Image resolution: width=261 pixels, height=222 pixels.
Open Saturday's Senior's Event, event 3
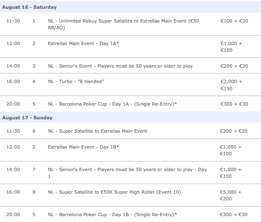[x=120, y=66]
